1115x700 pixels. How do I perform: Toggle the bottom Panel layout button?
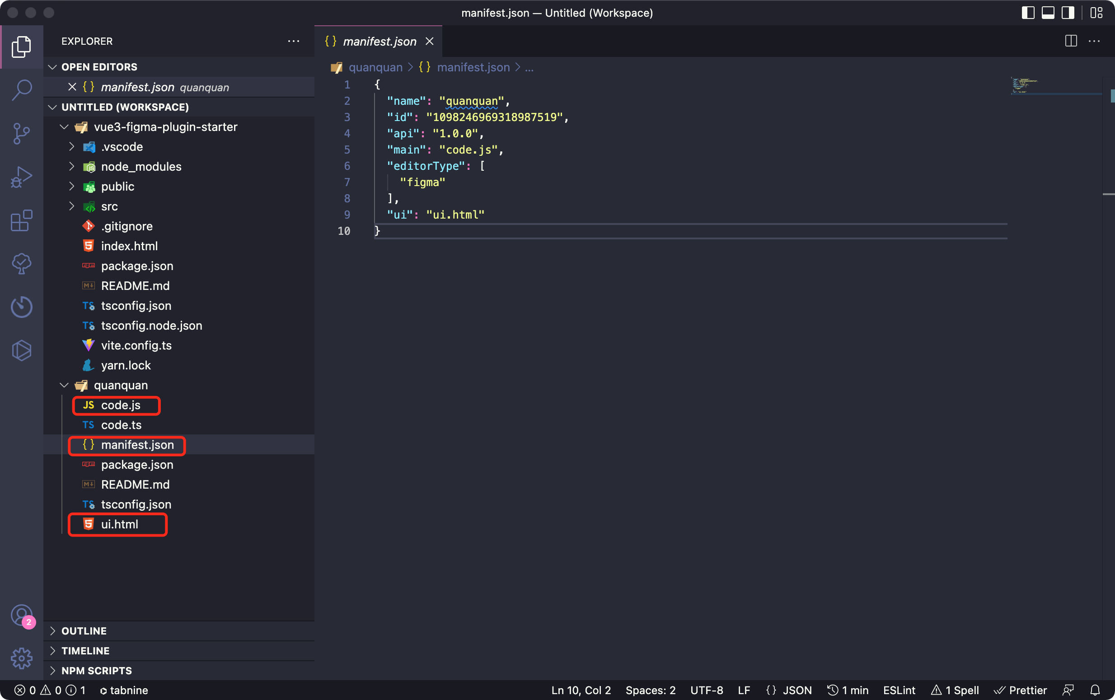1048,13
